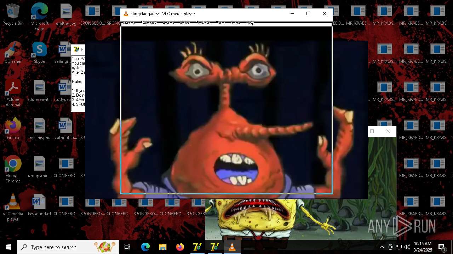
Task: Select the groupsmin... image file
Action: coord(39,167)
